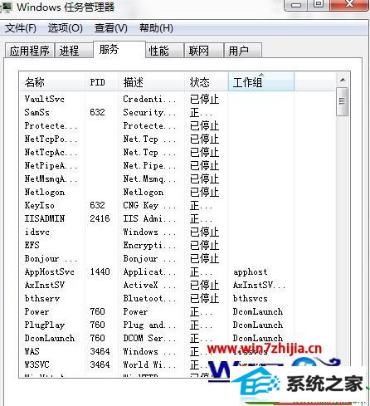Viewport: 370px width, 406px height.
Task: Select the IISADMIN service row
Action: (177, 218)
